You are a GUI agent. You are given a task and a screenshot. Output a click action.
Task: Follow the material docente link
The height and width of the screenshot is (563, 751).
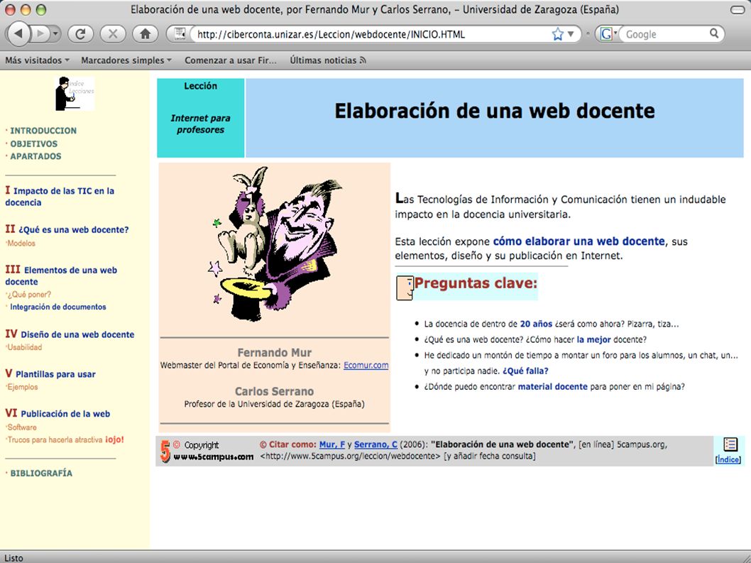553,387
